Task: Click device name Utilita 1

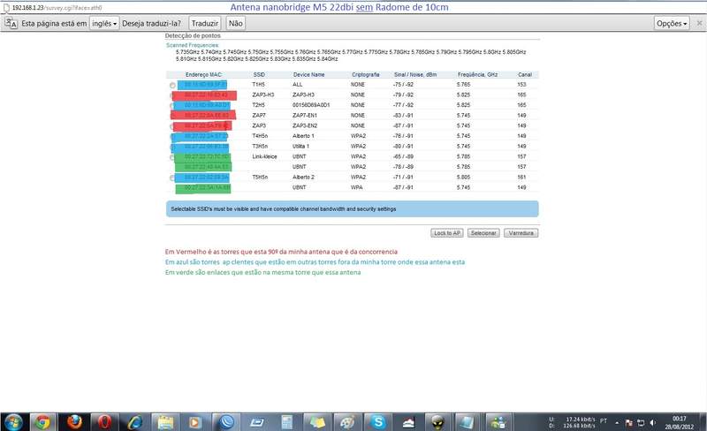Action: pyautogui.click(x=300, y=147)
